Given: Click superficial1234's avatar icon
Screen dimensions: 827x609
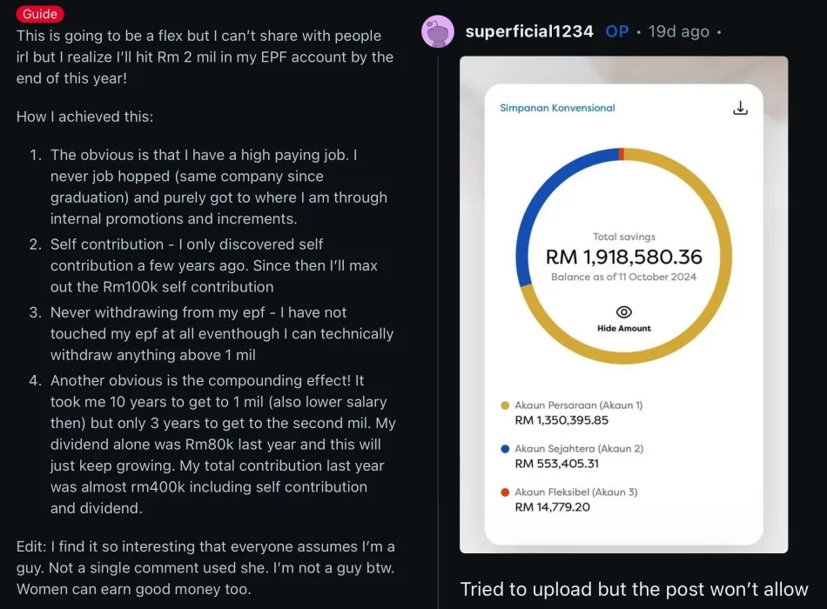Looking at the screenshot, I should click(438, 32).
